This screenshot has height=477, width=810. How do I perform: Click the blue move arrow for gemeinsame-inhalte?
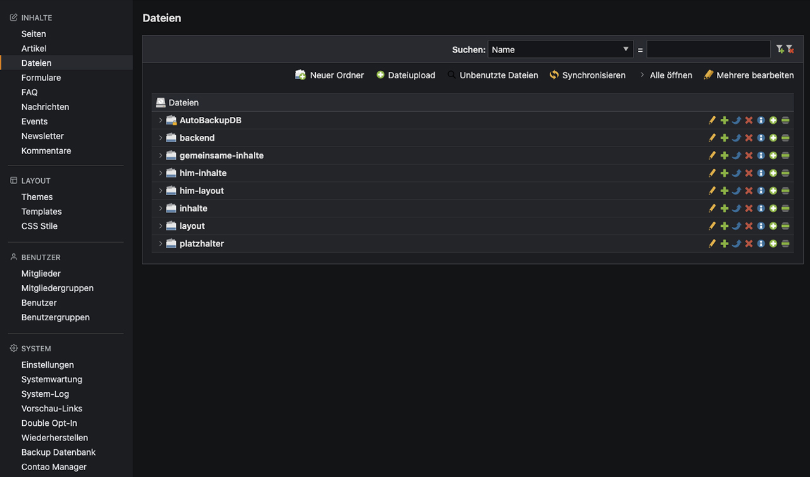coord(737,155)
